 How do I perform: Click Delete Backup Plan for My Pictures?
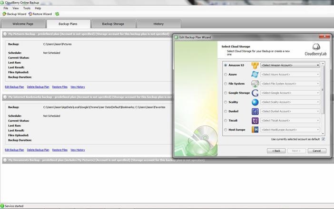click(x=38, y=87)
